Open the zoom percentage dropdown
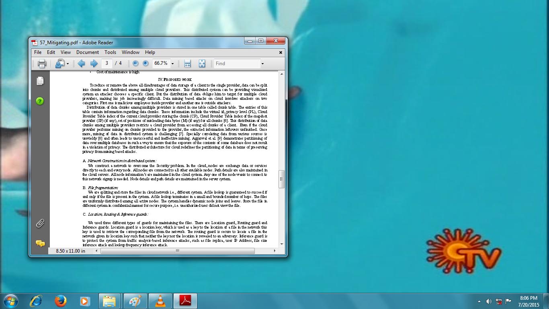The width and height of the screenshot is (549, 309). (x=172, y=63)
